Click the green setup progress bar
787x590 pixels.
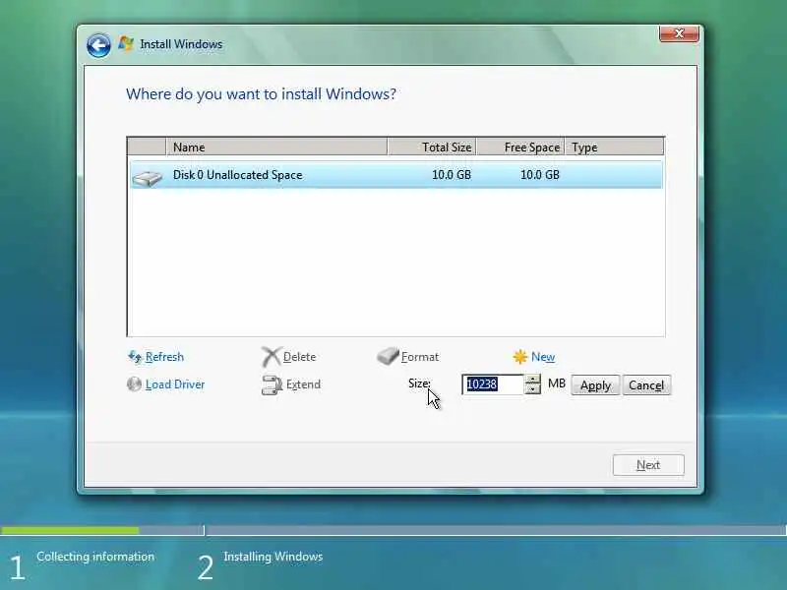70,530
